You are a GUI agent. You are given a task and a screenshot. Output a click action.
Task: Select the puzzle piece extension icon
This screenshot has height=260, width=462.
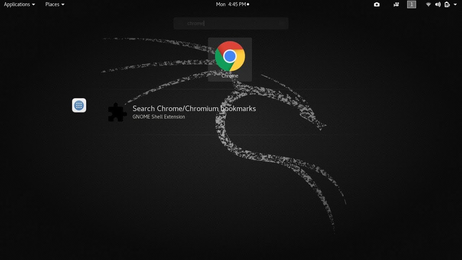117,112
